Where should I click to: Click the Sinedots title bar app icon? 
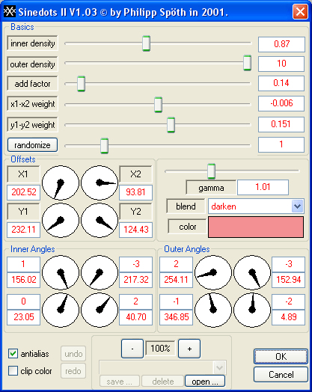pyautogui.click(x=10, y=11)
